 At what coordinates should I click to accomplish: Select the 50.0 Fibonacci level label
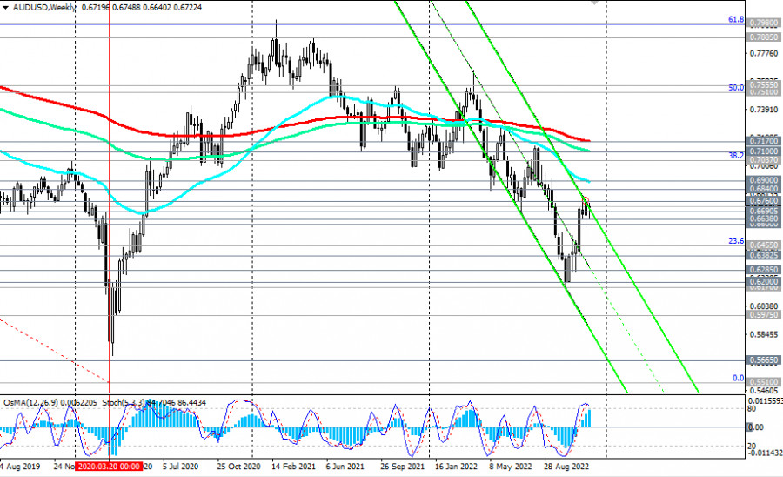[x=735, y=87]
